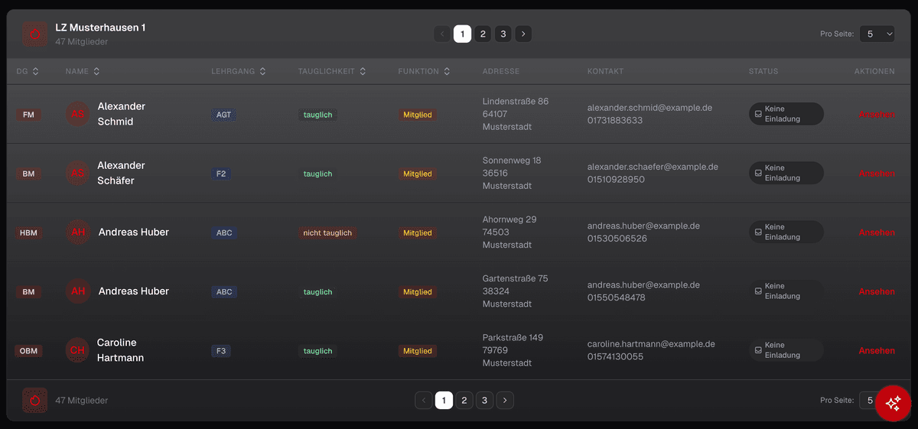Sort by Funktion column header

tap(424, 71)
